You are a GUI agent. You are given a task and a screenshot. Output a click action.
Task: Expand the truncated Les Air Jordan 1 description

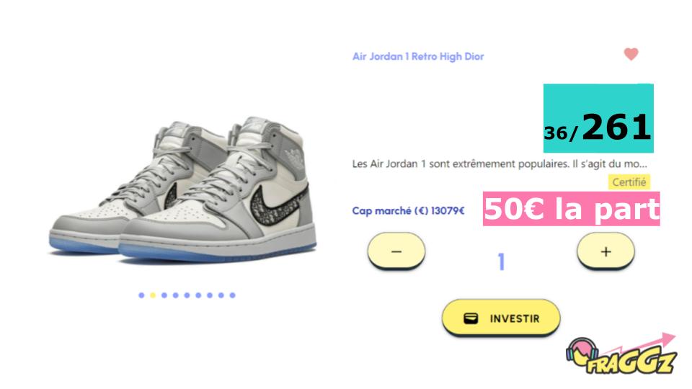coord(499,164)
